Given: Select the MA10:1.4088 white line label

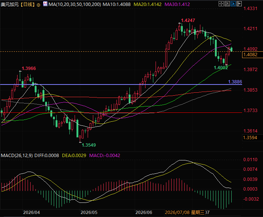Looking at the screenshot, I should [x=116, y=4].
